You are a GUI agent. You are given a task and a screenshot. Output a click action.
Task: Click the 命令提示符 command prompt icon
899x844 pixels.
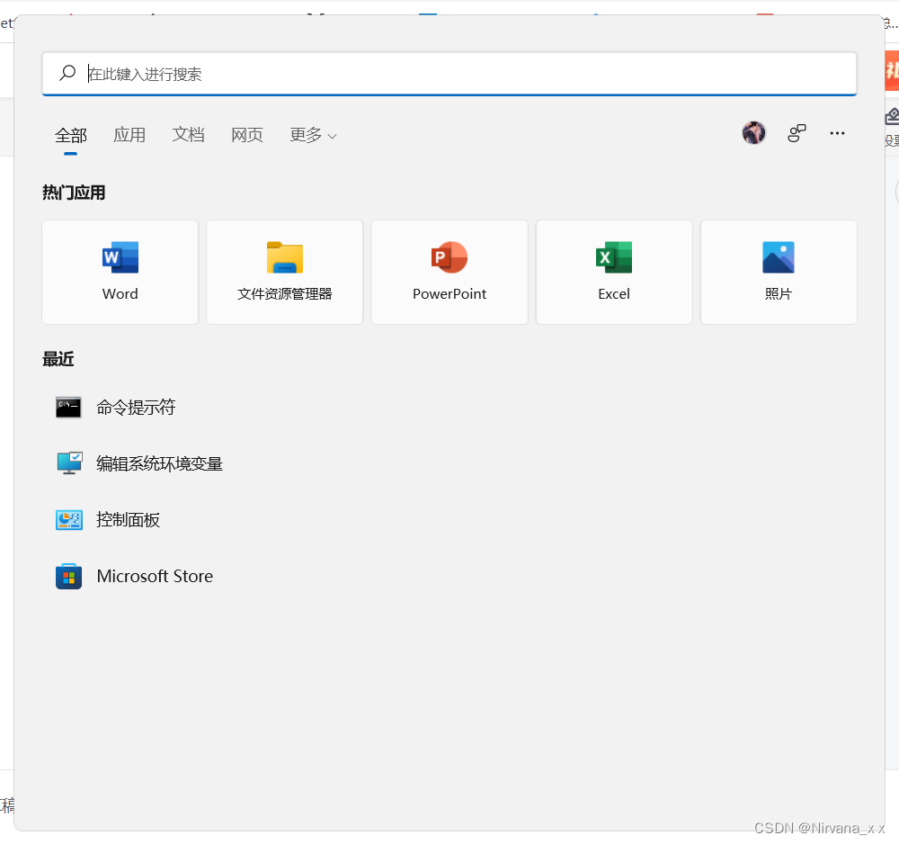[69, 408]
